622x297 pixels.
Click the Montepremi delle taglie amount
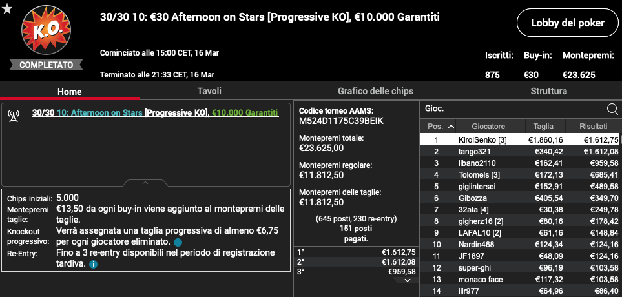[321, 202]
